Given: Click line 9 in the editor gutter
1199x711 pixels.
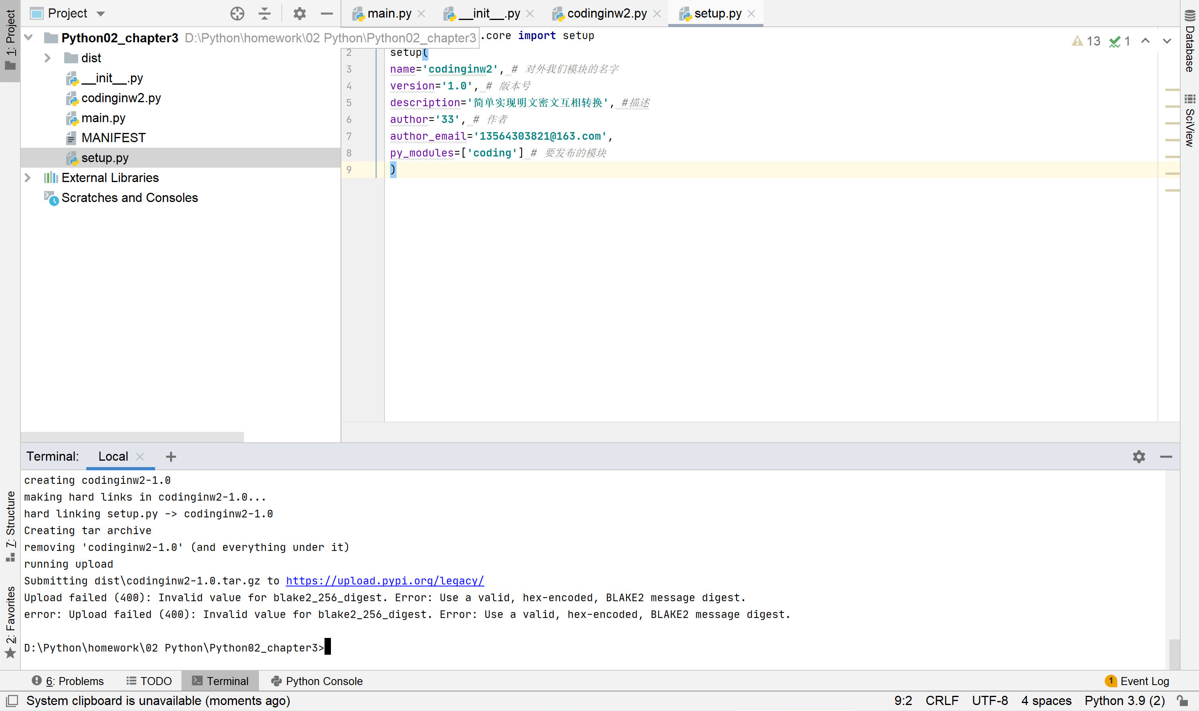Looking at the screenshot, I should click(x=349, y=170).
